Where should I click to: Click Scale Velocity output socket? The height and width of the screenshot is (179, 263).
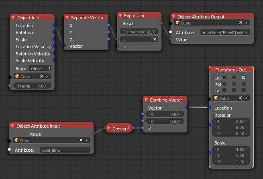click(54, 60)
